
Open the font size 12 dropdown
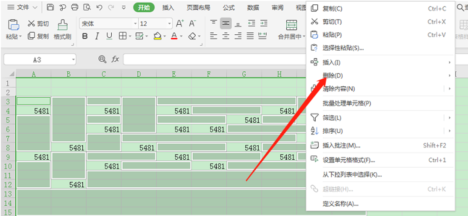click(170, 23)
